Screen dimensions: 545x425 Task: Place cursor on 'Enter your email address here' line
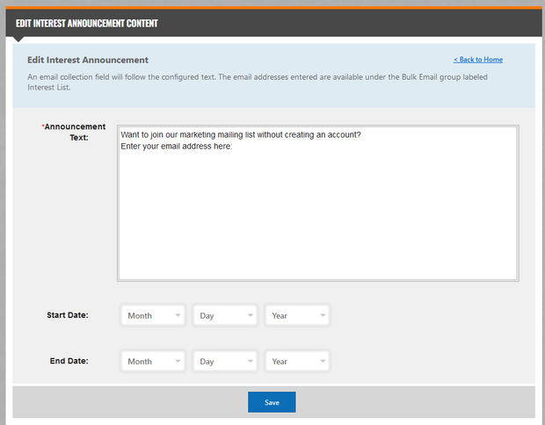(176, 146)
